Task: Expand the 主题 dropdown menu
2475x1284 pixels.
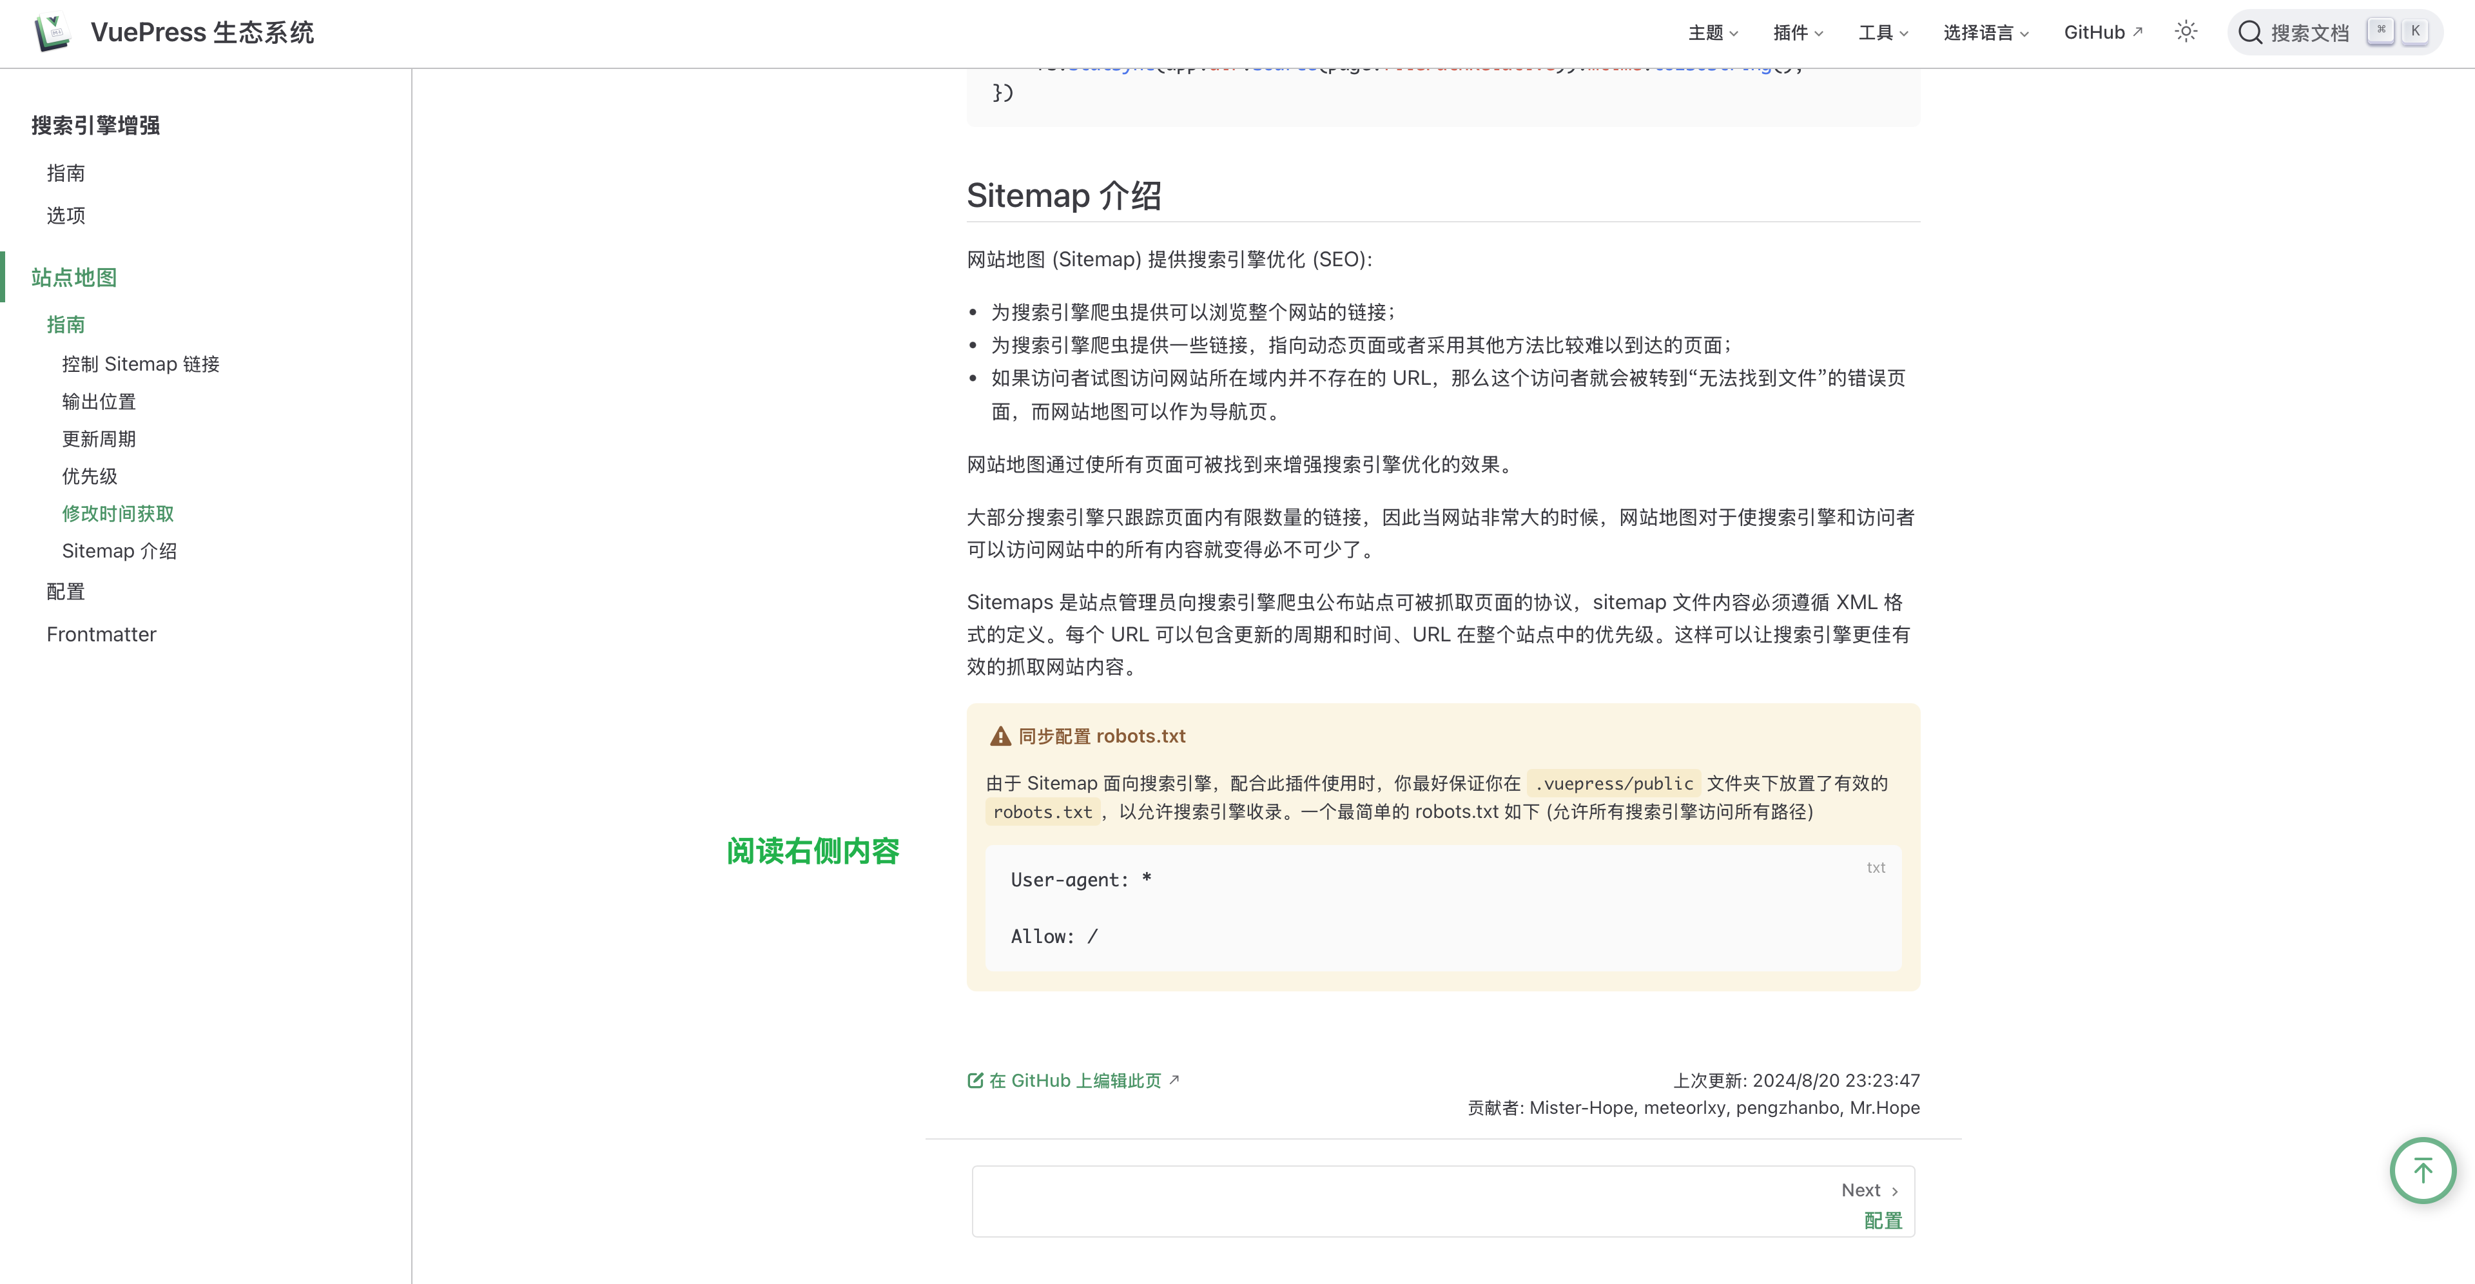Action: click(1713, 33)
